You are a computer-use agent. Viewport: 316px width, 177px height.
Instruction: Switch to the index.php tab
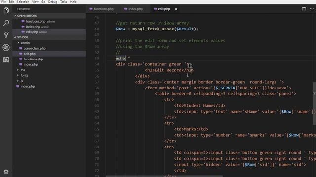pyautogui.click(x=135, y=9)
